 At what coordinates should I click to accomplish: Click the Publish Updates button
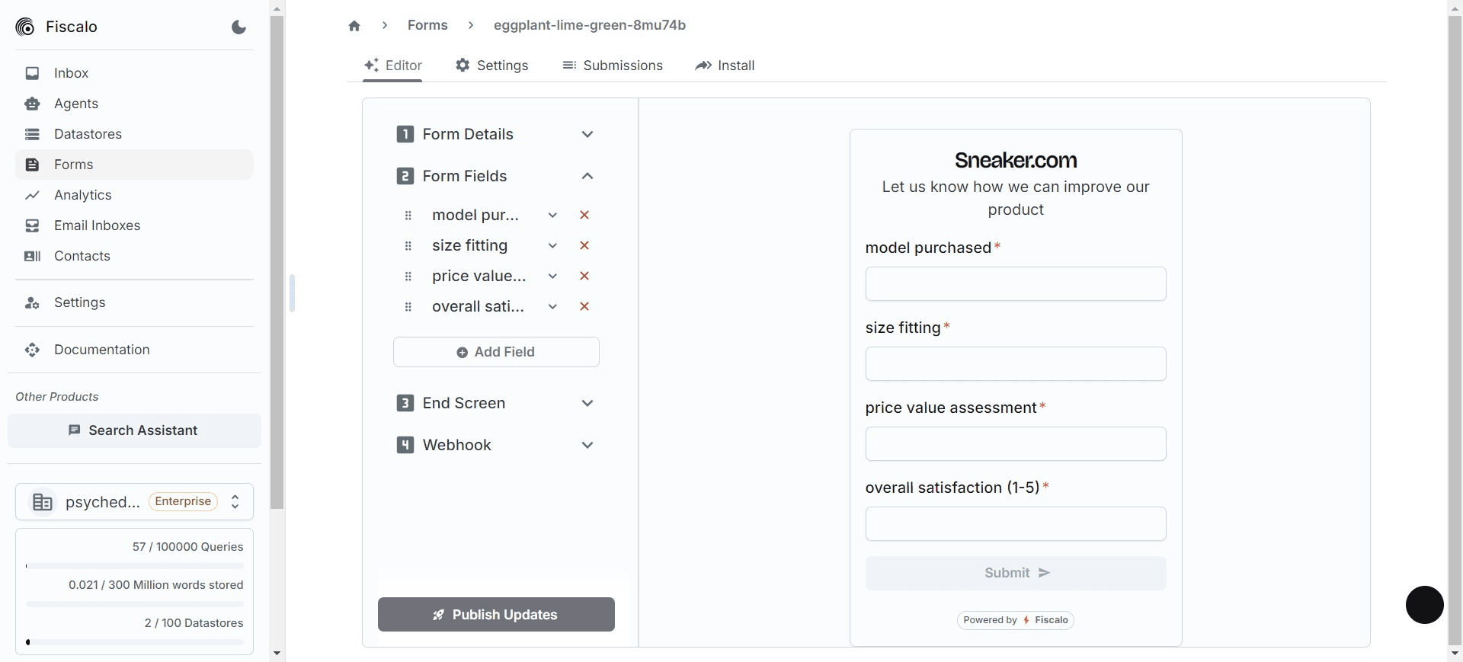tap(496, 615)
